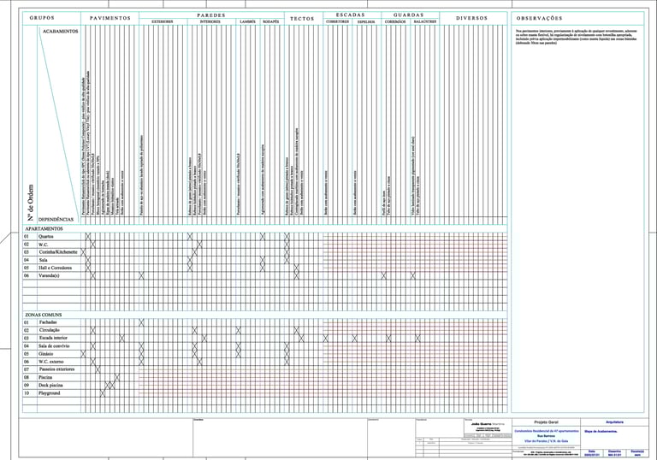
Task: Click the DIVERSOS group header
Action: pos(472,19)
